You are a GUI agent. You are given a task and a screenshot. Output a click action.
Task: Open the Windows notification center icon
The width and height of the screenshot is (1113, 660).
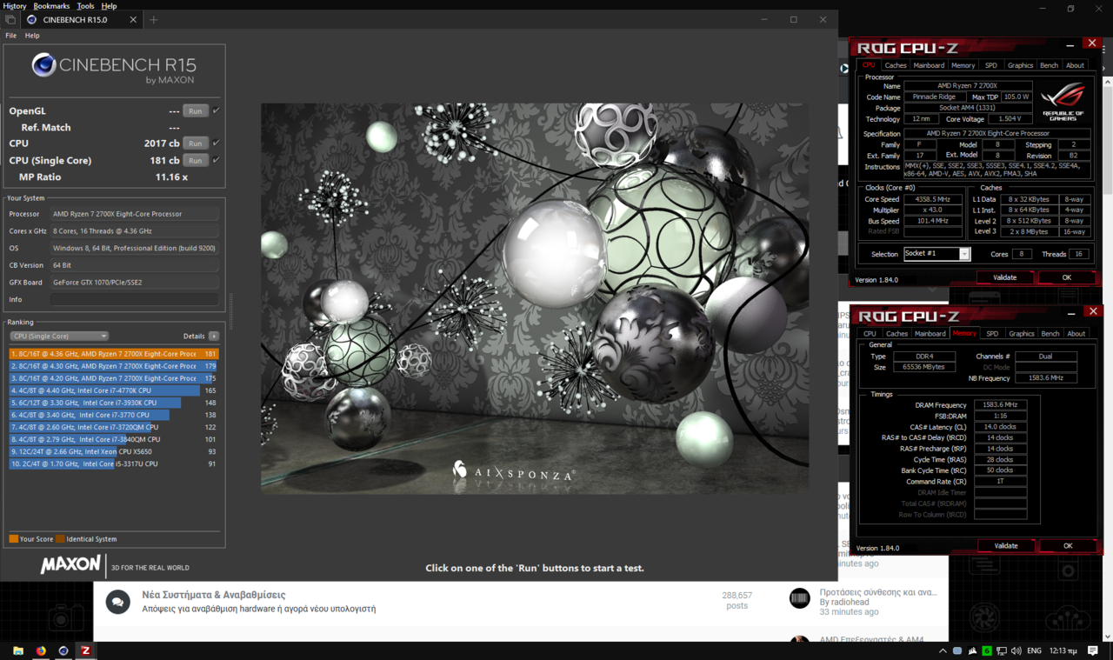[x=1093, y=650]
